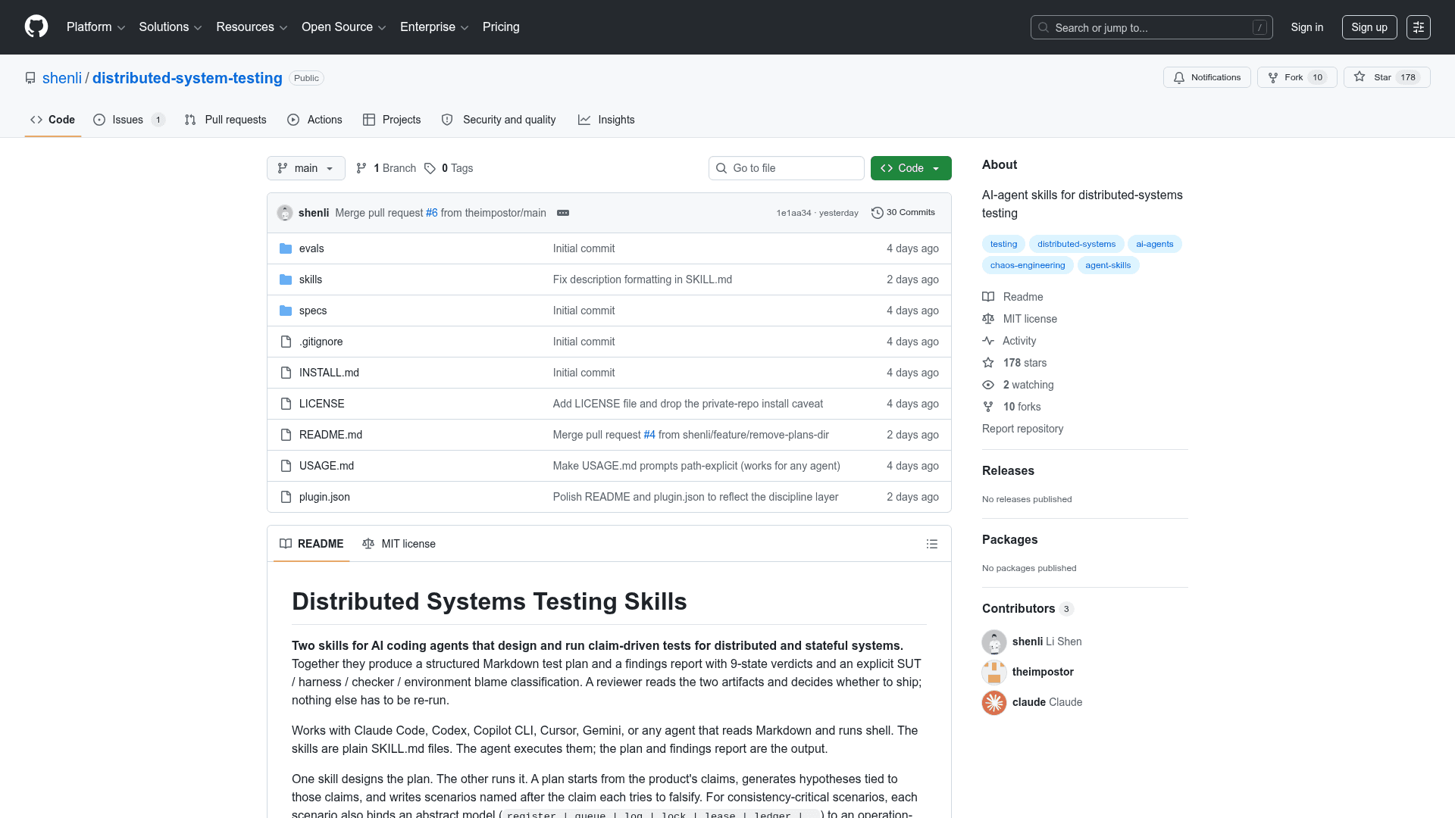Switch to the Projects tab
This screenshot has width=1455, height=818.
392,120
